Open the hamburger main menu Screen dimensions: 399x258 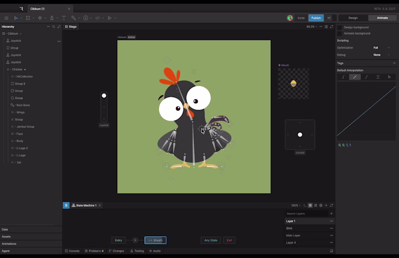click(x=6, y=18)
